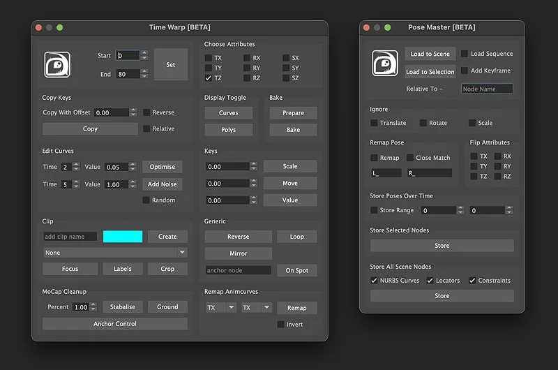
Task: Click the Bake button
Action: click(x=293, y=130)
